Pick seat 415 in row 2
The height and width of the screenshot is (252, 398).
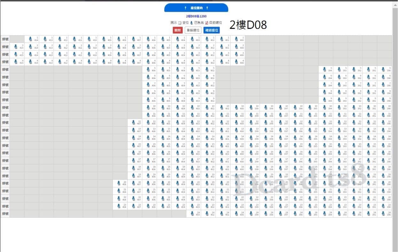tap(17, 47)
